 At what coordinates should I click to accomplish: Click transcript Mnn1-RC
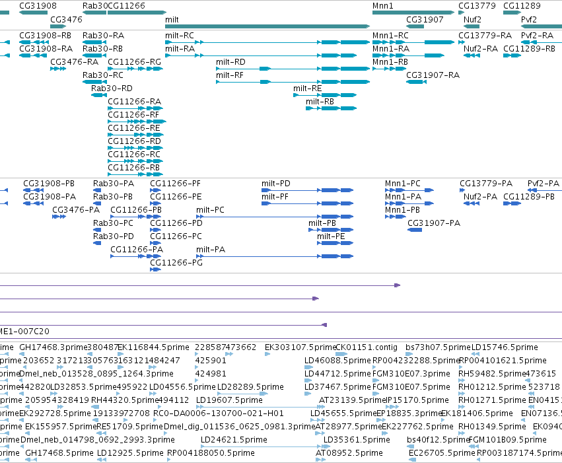click(413, 42)
